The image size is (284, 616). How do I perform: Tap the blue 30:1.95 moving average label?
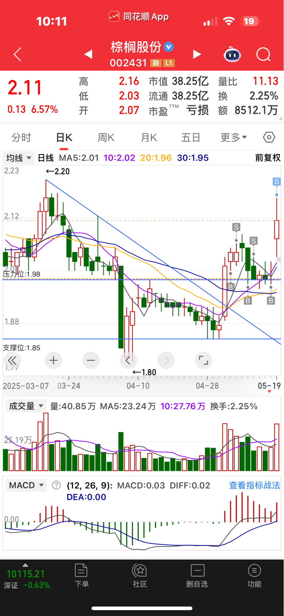pos(193,158)
